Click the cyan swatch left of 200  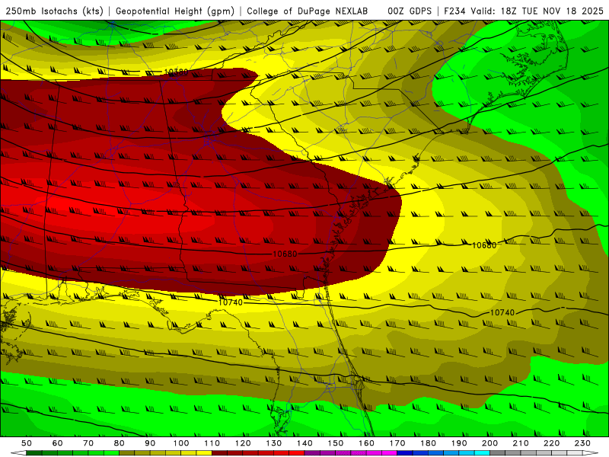coord(483,453)
